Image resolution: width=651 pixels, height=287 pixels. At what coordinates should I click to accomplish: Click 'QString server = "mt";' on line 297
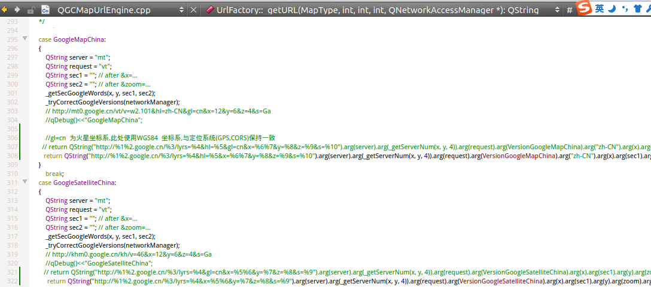(x=78, y=57)
